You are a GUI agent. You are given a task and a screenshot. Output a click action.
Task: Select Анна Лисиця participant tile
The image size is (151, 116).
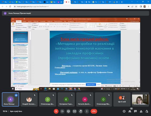11,99
